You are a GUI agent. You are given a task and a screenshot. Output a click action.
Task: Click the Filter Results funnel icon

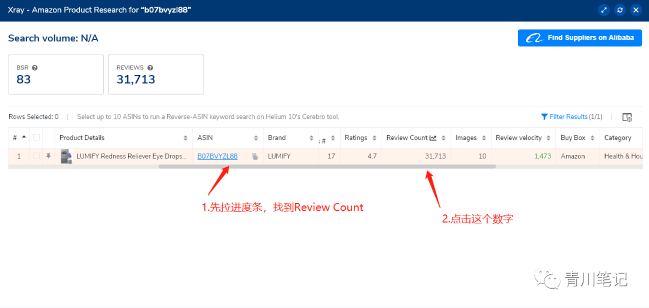[544, 117]
